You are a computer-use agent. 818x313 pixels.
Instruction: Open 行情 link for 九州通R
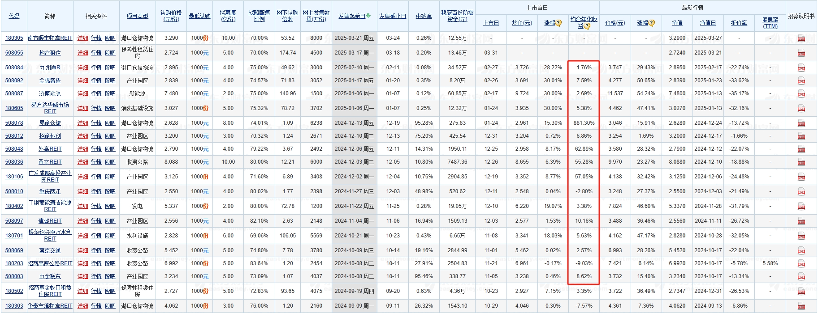(x=96, y=68)
